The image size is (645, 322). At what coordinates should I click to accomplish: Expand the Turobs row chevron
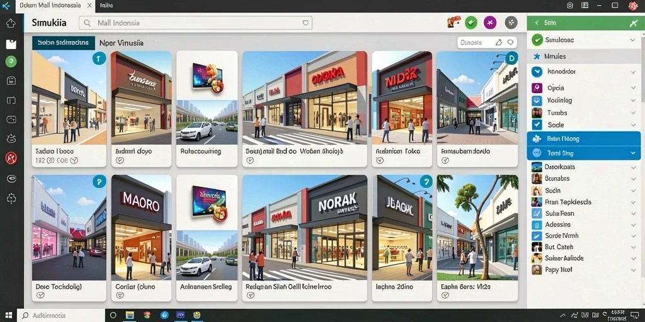pyautogui.click(x=632, y=113)
